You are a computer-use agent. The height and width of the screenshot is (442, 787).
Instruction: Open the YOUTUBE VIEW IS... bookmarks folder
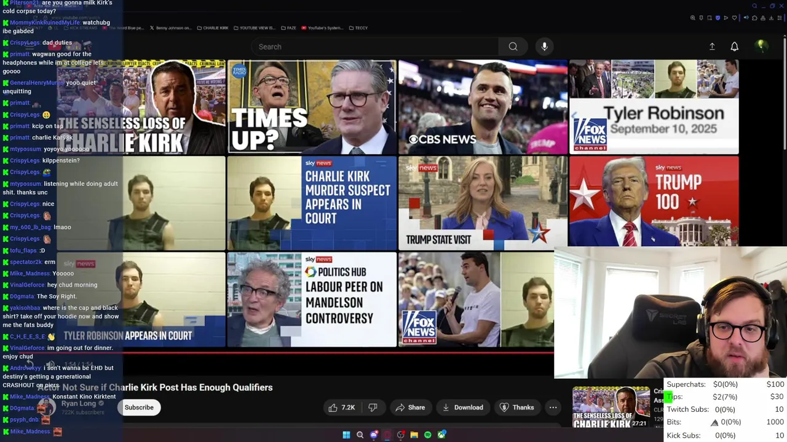[x=254, y=28]
